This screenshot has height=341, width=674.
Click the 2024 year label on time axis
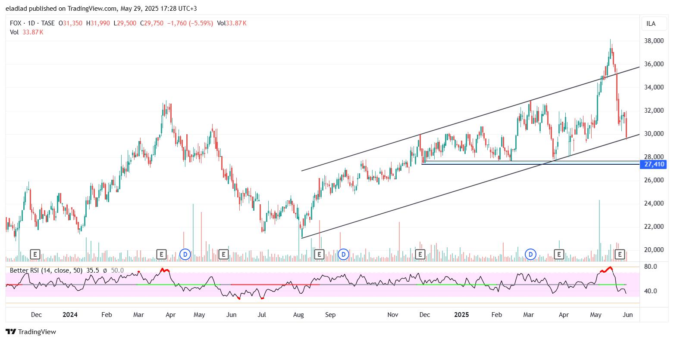70,315
